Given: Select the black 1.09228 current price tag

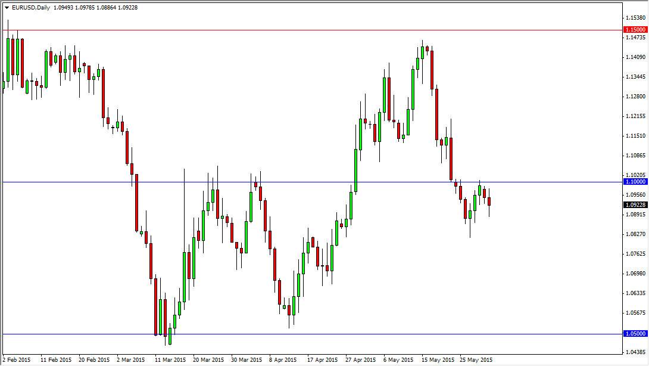Looking at the screenshot, I should tap(635, 205).
